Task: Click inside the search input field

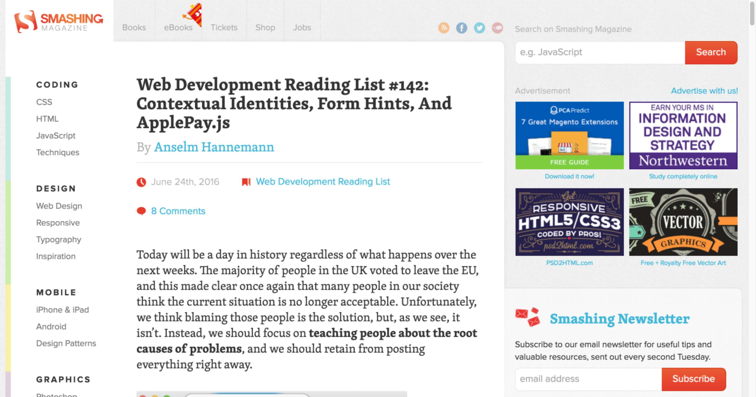Action: tap(599, 52)
